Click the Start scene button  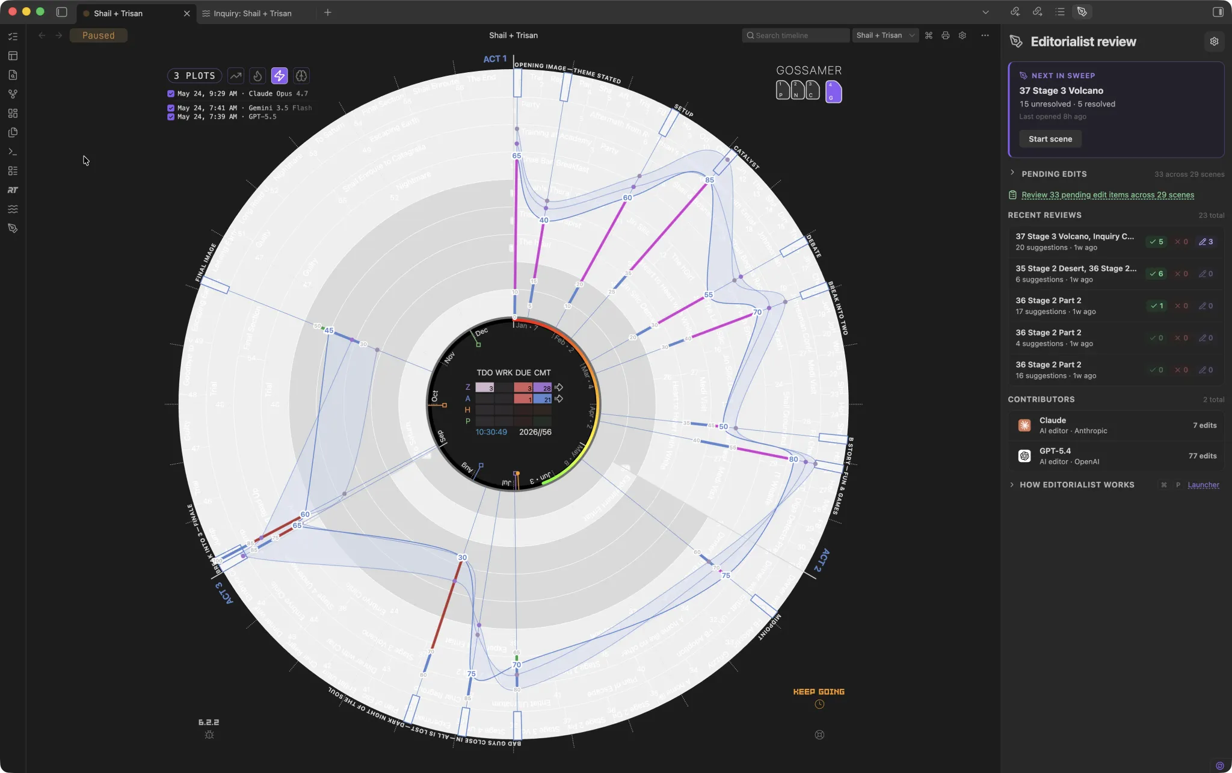click(1050, 139)
